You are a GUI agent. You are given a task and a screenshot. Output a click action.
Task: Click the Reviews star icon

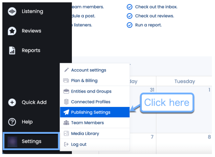click(12, 31)
